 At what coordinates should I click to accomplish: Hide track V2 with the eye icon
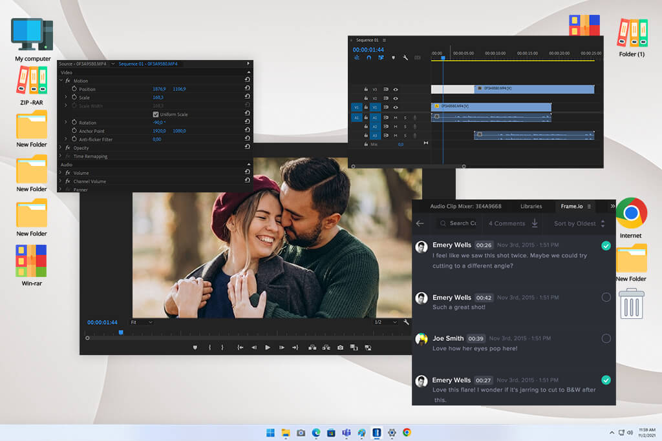396,98
